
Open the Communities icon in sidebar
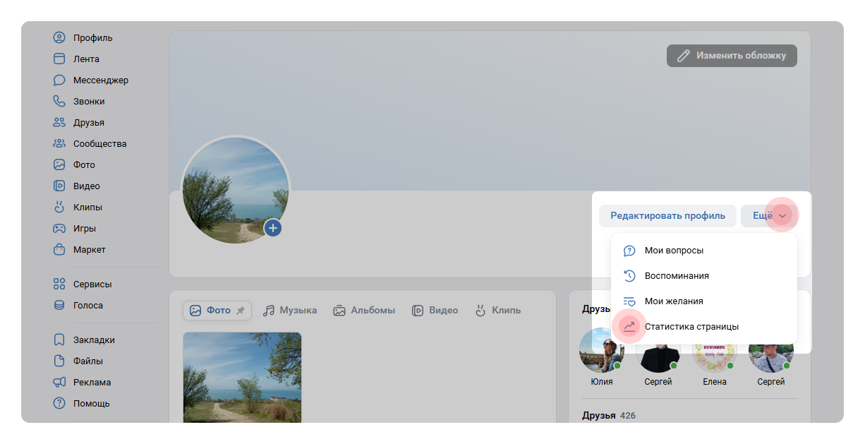(x=59, y=144)
